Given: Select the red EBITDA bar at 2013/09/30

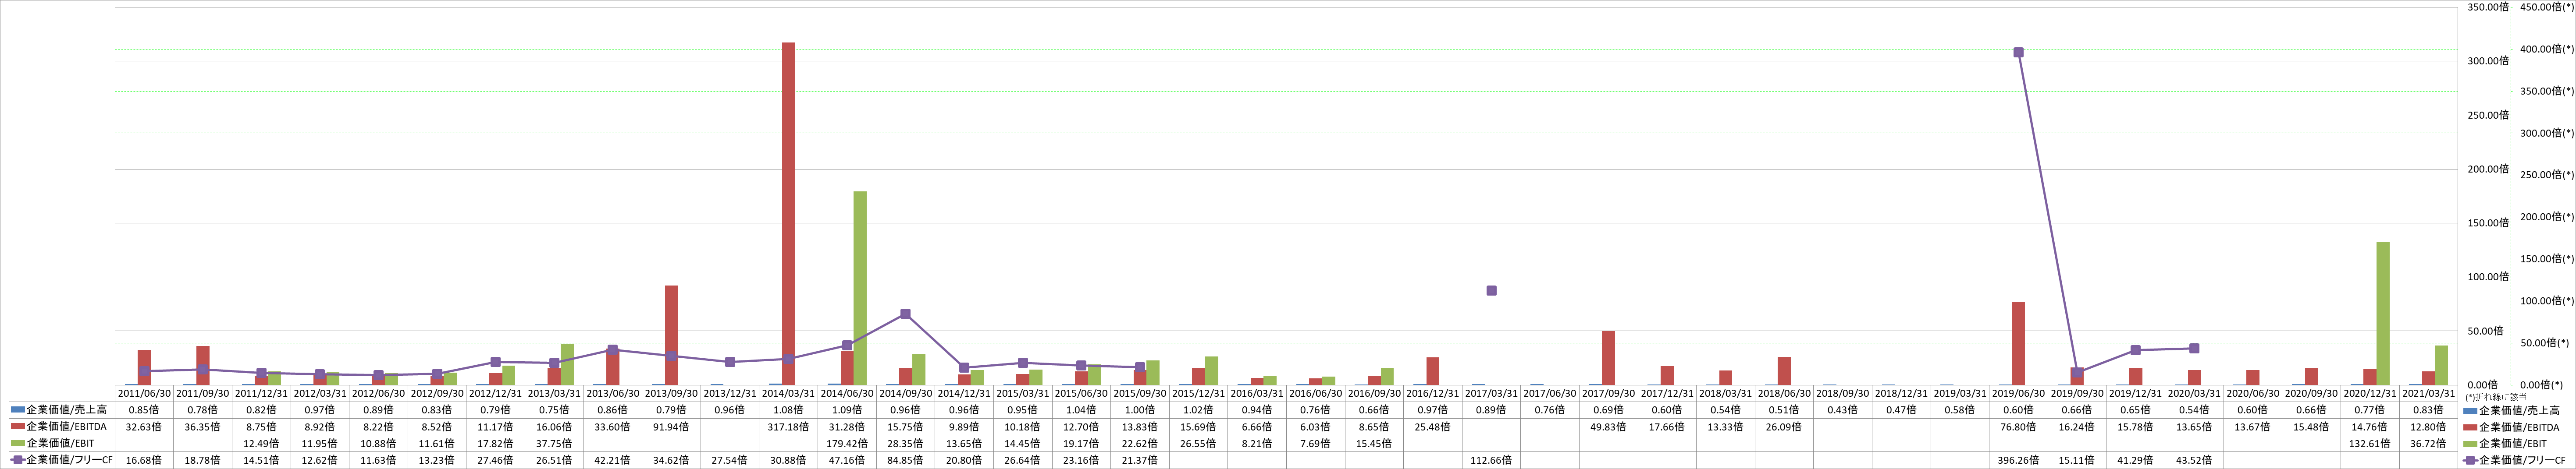Looking at the screenshot, I should tap(671, 335).
